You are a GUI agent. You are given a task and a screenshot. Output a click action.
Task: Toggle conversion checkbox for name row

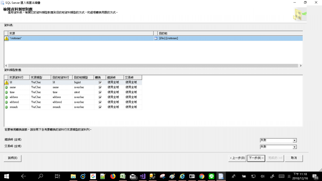(x=100, y=87)
